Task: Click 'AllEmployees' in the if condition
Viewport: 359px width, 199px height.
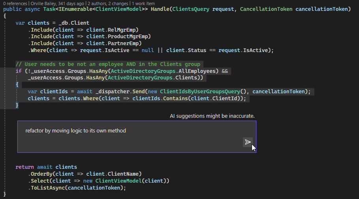Action: [x=197, y=71]
